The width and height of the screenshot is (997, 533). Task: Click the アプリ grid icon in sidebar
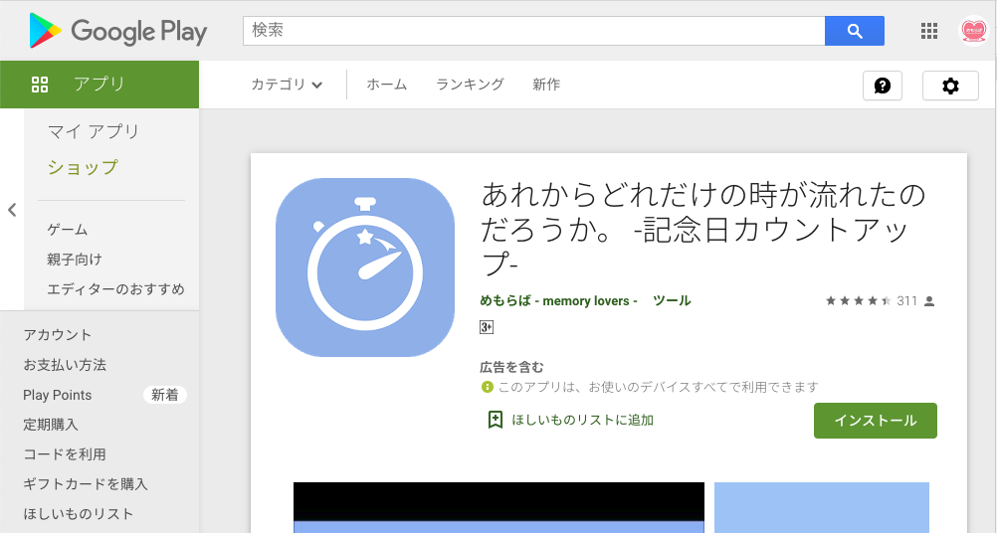[x=40, y=85]
